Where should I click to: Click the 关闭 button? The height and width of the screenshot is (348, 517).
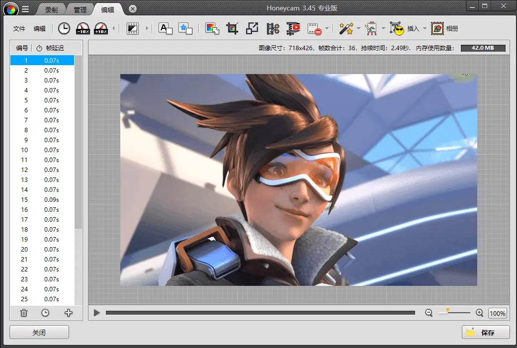39,332
